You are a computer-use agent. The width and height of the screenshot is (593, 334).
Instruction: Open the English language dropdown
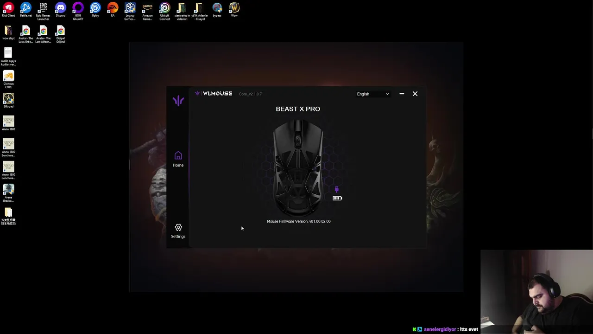pos(373,94)
